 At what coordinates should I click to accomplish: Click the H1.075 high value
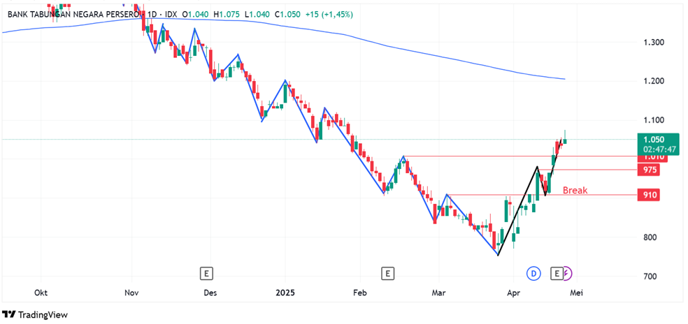tap(227, 15)
